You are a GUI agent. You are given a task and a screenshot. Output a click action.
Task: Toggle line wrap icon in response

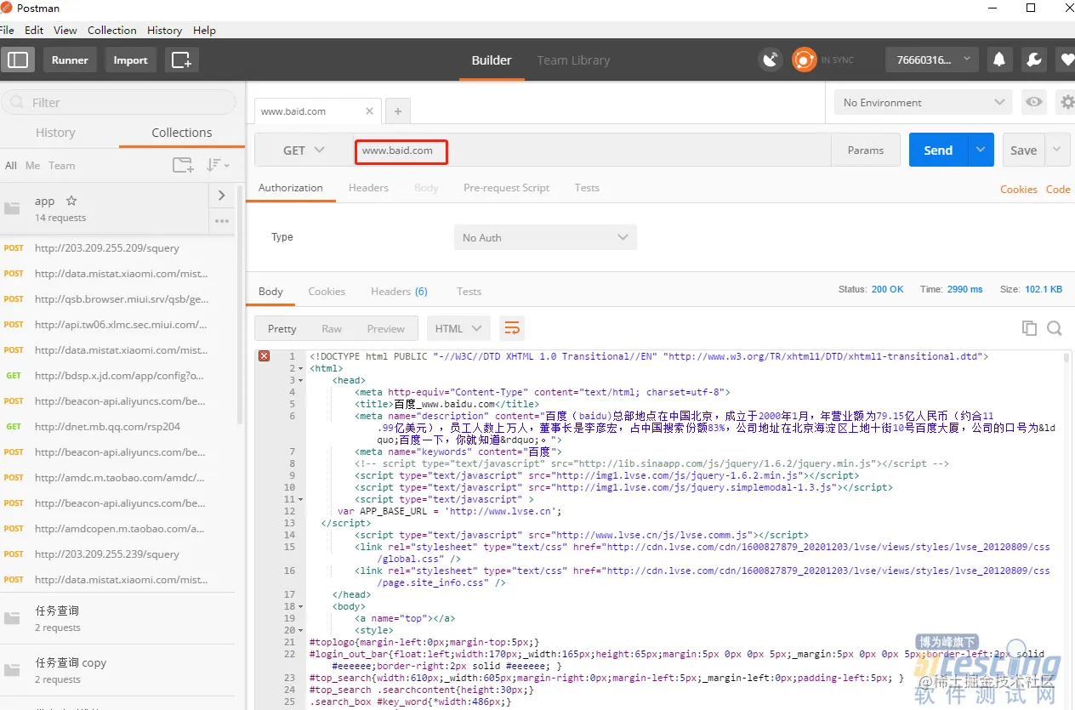click(x=511, y=328)
